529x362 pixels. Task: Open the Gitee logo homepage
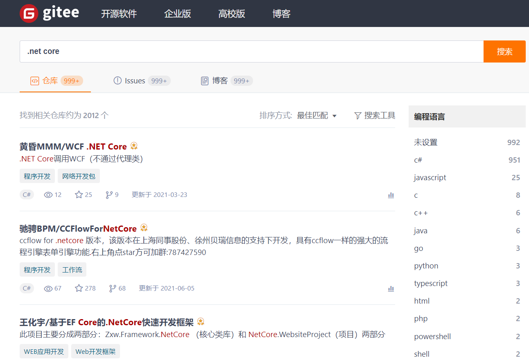click(x=49, y=13)
